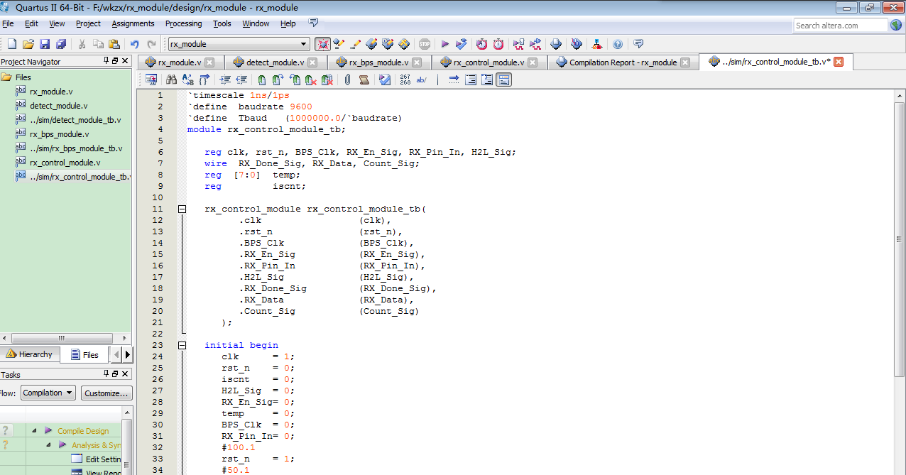
Task: Open the Simulator tool
Action: click(518, 43)
